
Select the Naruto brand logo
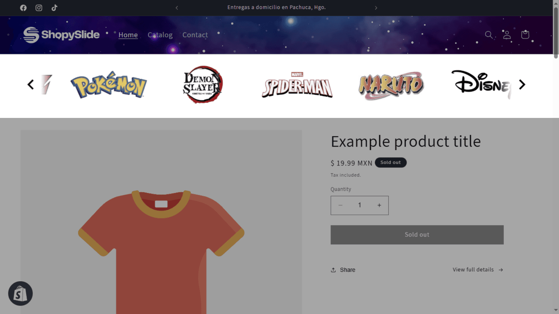(x=391, y=85)
